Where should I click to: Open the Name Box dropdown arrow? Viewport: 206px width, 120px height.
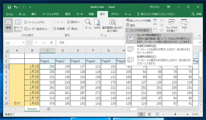tap(24, 43)
